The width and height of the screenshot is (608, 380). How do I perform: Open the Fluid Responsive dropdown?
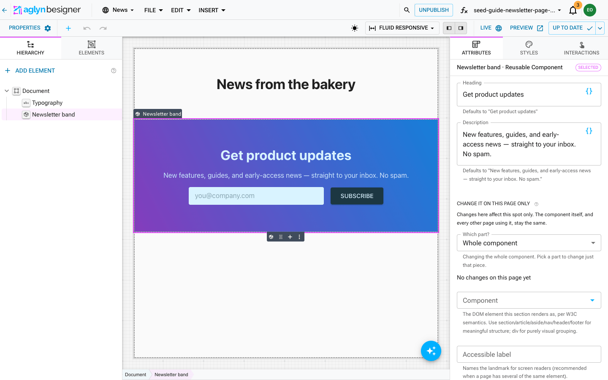[402, 28]
